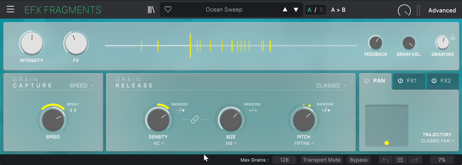
Task: Click the Ocean Sweep preset name
Action: tap(224, 10)
